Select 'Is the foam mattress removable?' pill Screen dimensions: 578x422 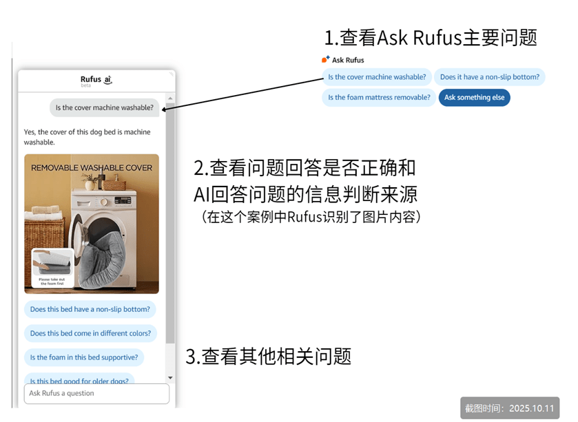[x=379, y=98]
